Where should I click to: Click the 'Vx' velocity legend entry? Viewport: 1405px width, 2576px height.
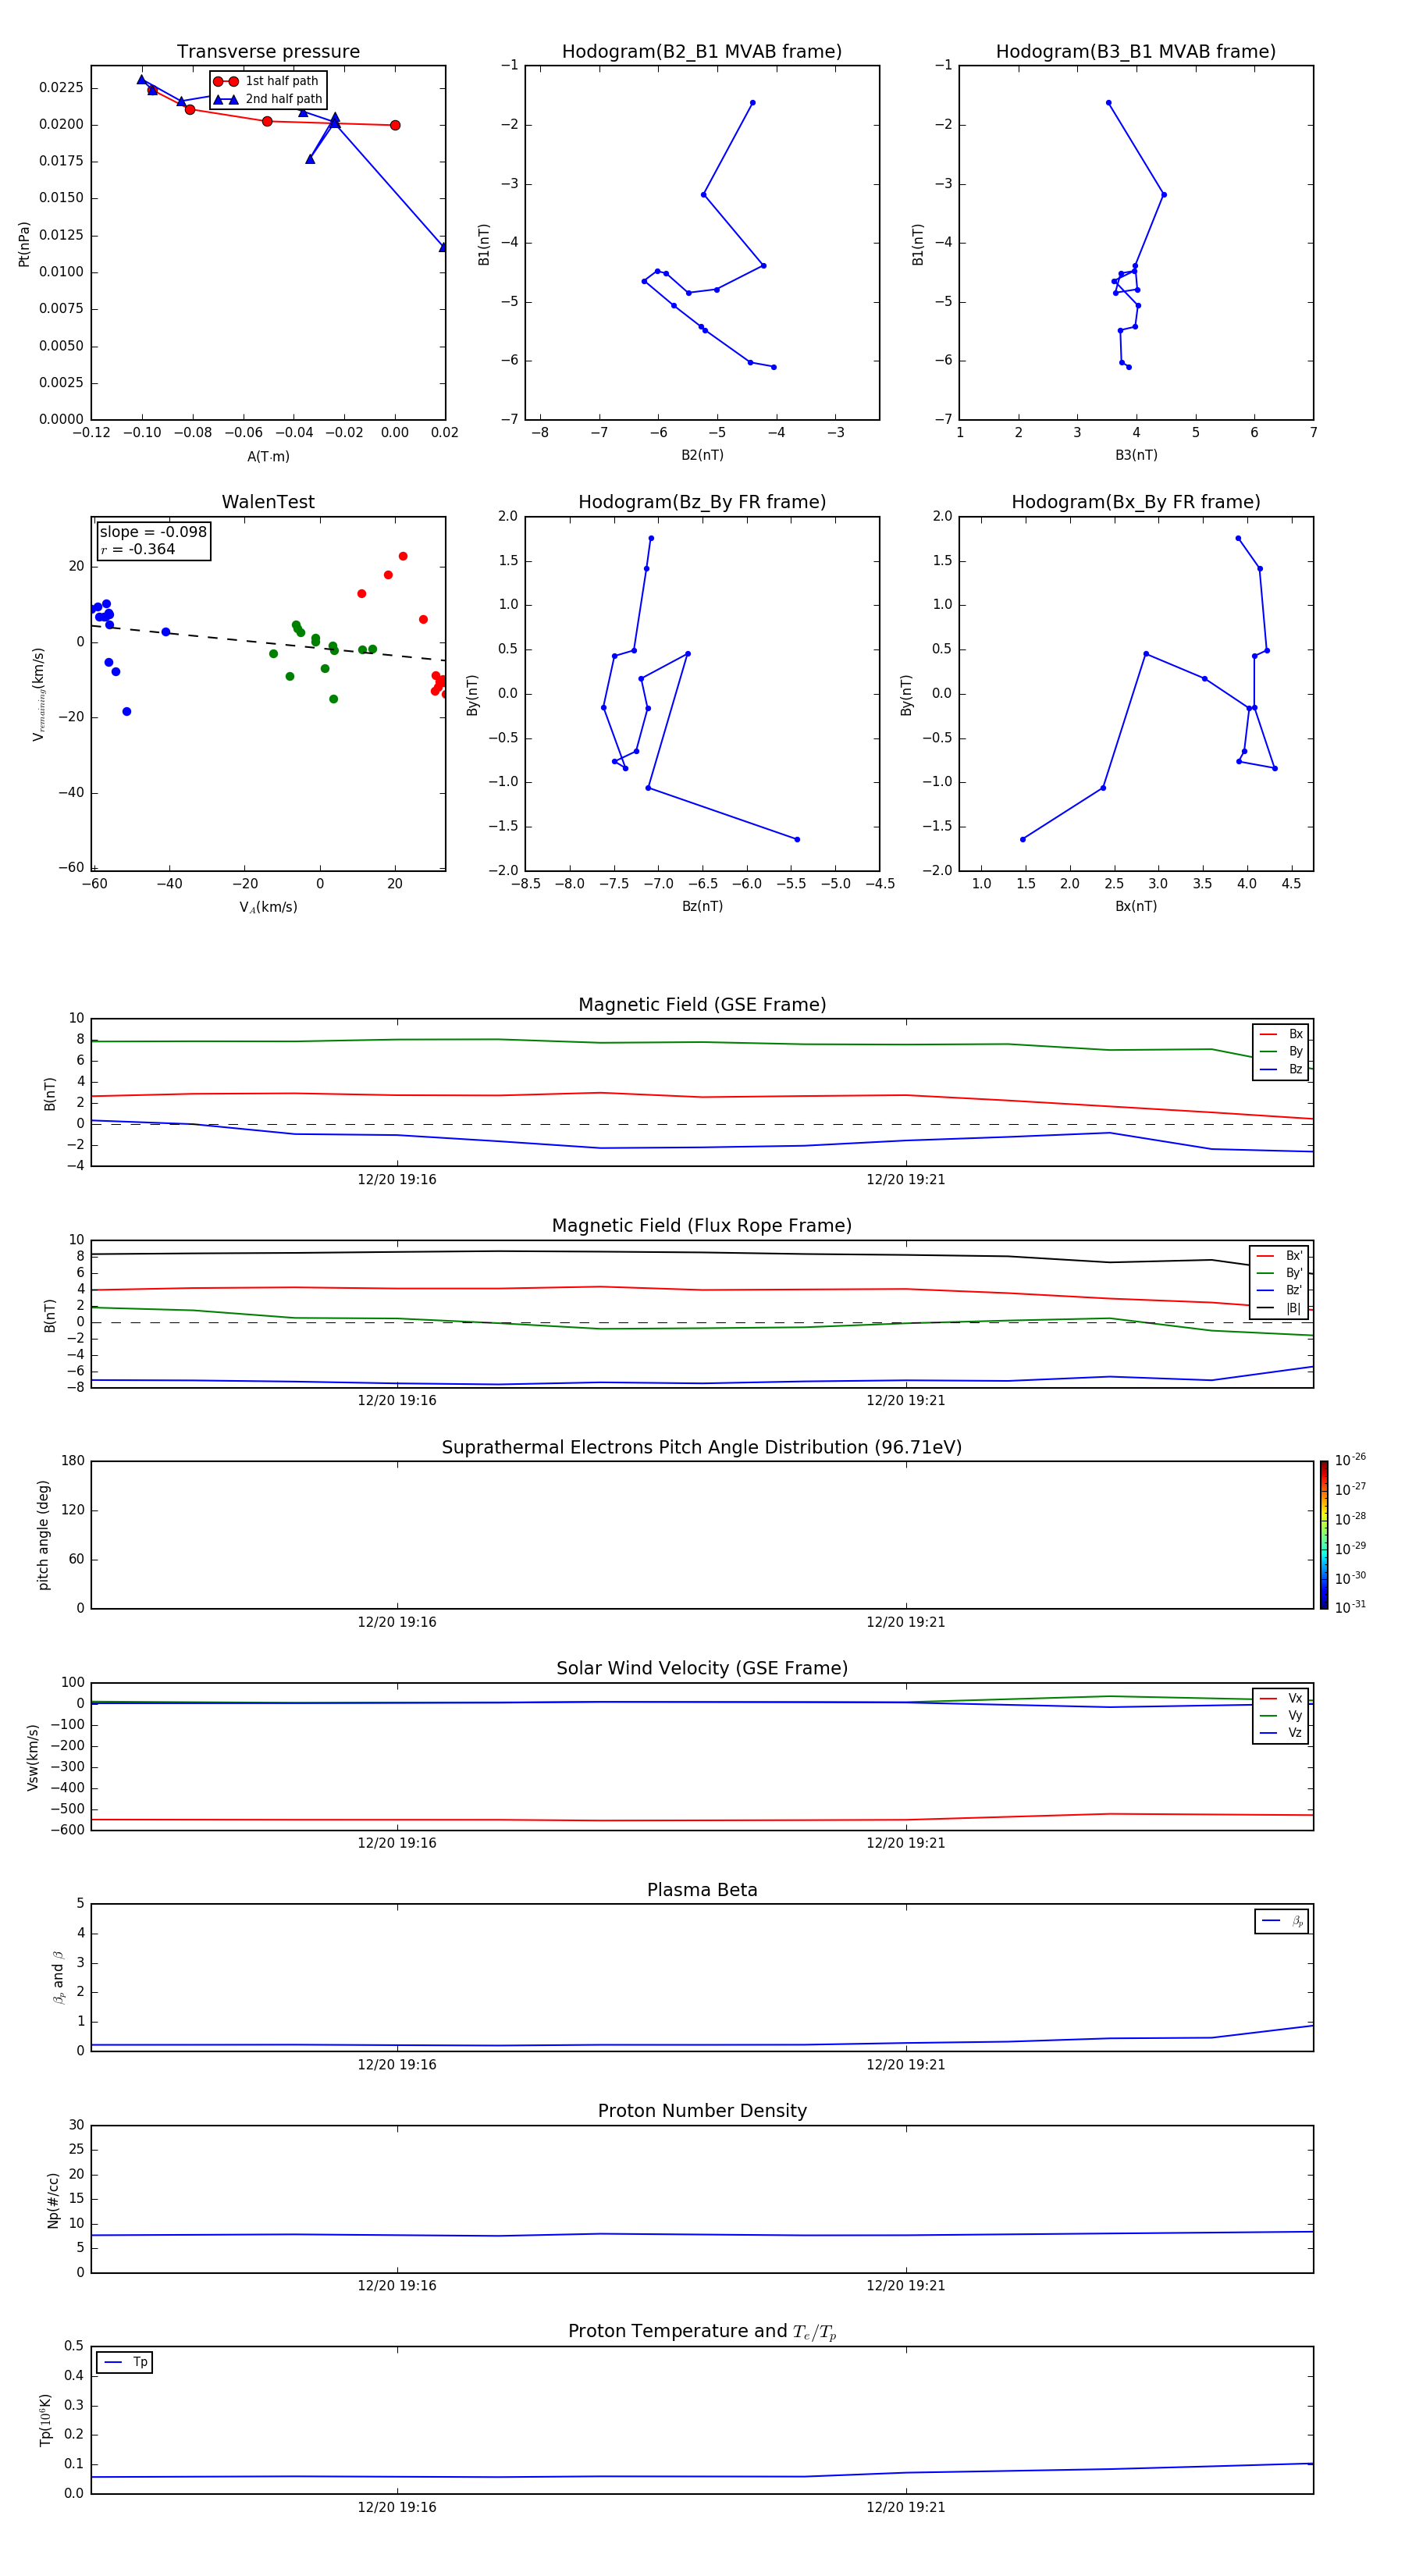1281,1698
